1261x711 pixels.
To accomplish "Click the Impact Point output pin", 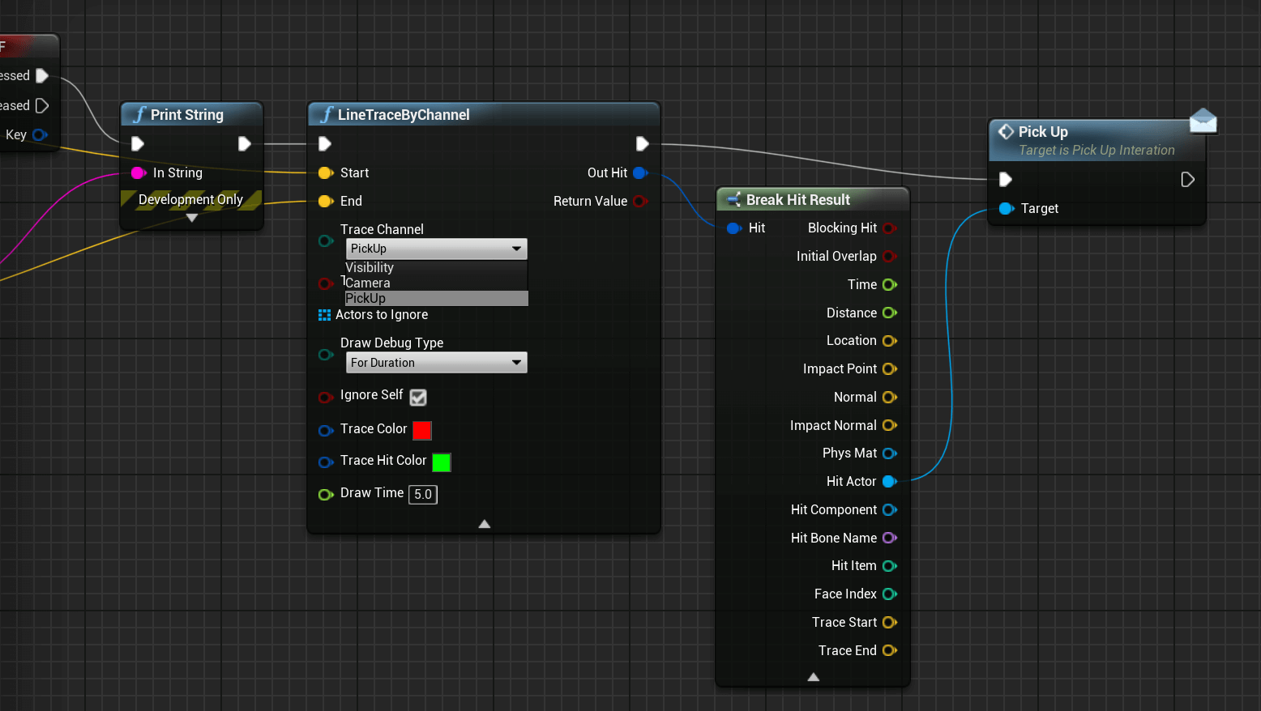I will pyautogui.click(x=890, y=368).
